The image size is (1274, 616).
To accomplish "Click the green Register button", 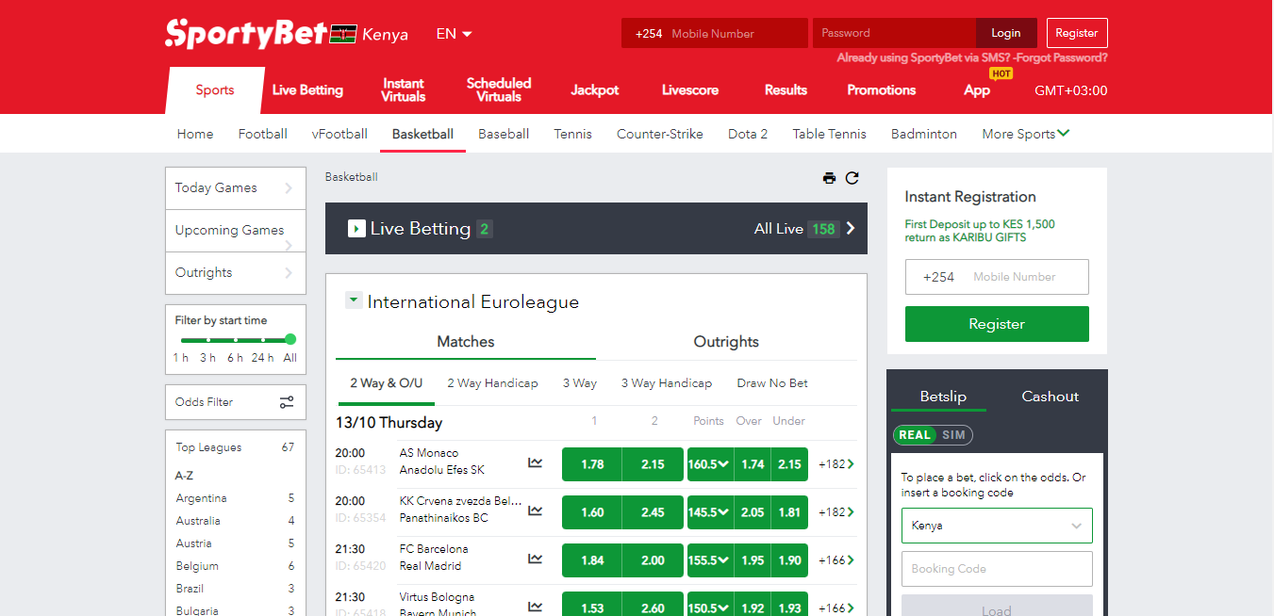I will [997, 324].
